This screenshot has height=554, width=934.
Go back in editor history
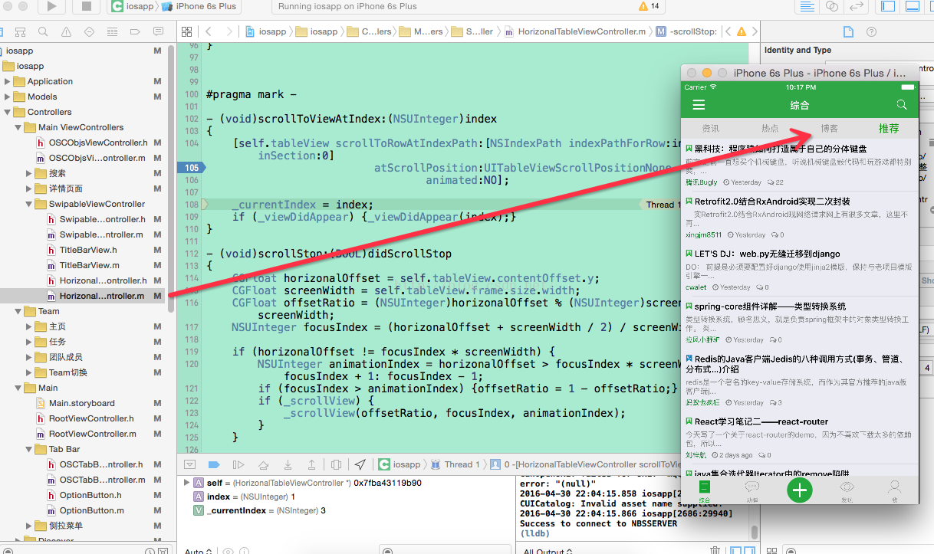click(x=208, y=31)
